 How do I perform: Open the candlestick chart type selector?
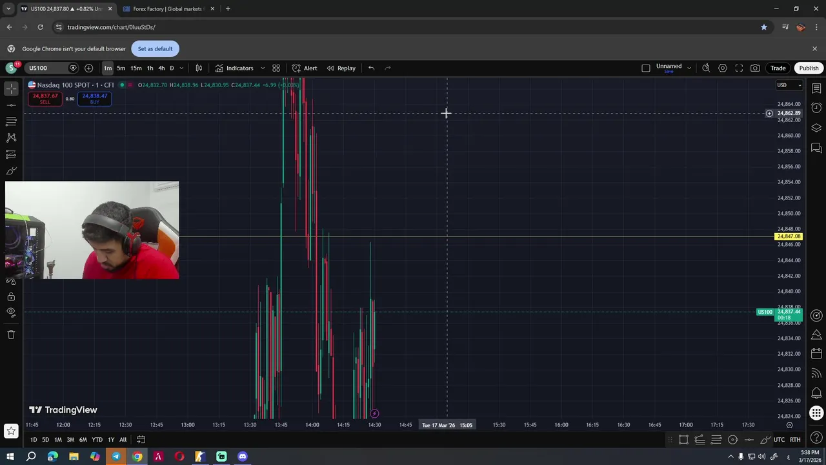[199, 68]
